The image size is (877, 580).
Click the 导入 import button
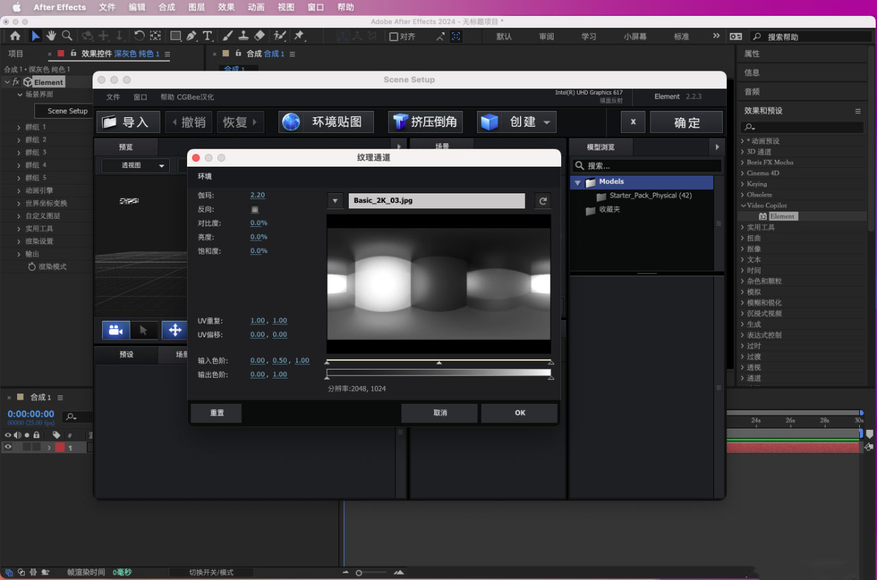pyautogui.click(x=128, y=122)
